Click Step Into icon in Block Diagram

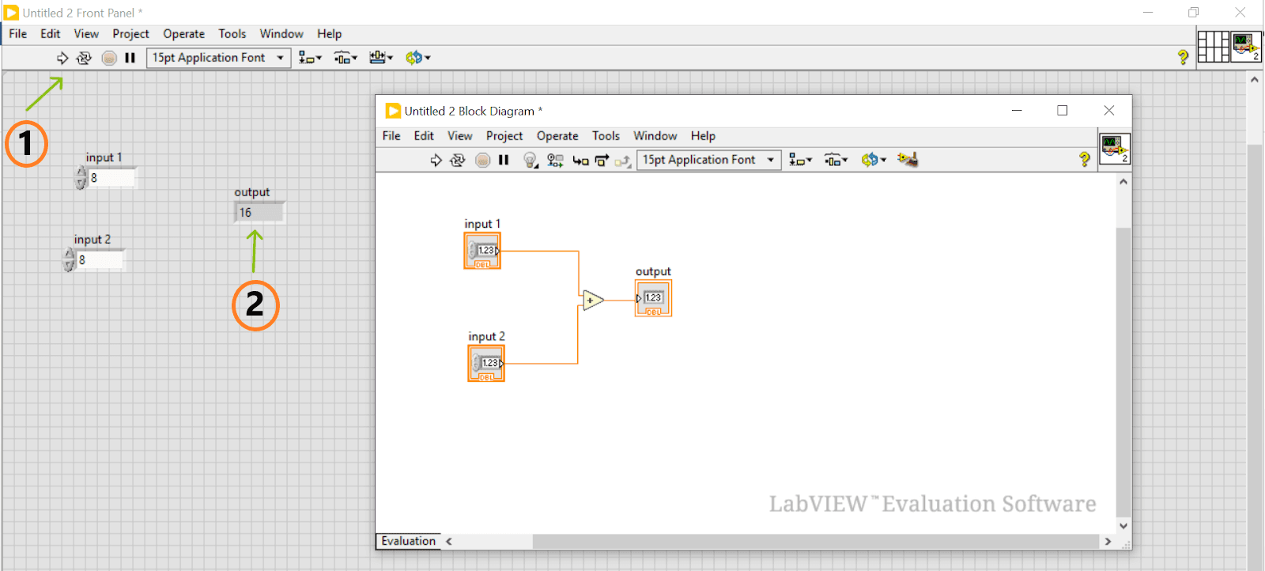coord(580,161)
